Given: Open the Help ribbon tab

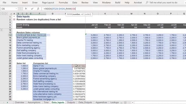Looking at the screenshot, I should [x=127, y=3].
